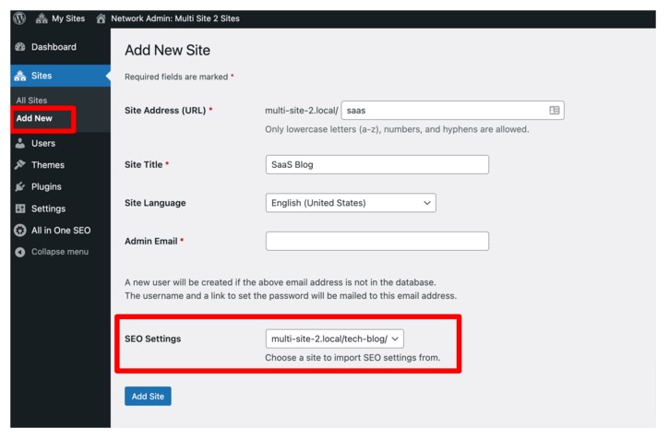
Task: Select the All Sites submenu item
Action: click(x=31, y=101)
